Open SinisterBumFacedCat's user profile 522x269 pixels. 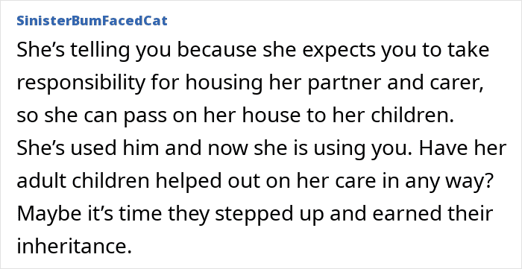[92, 21]
